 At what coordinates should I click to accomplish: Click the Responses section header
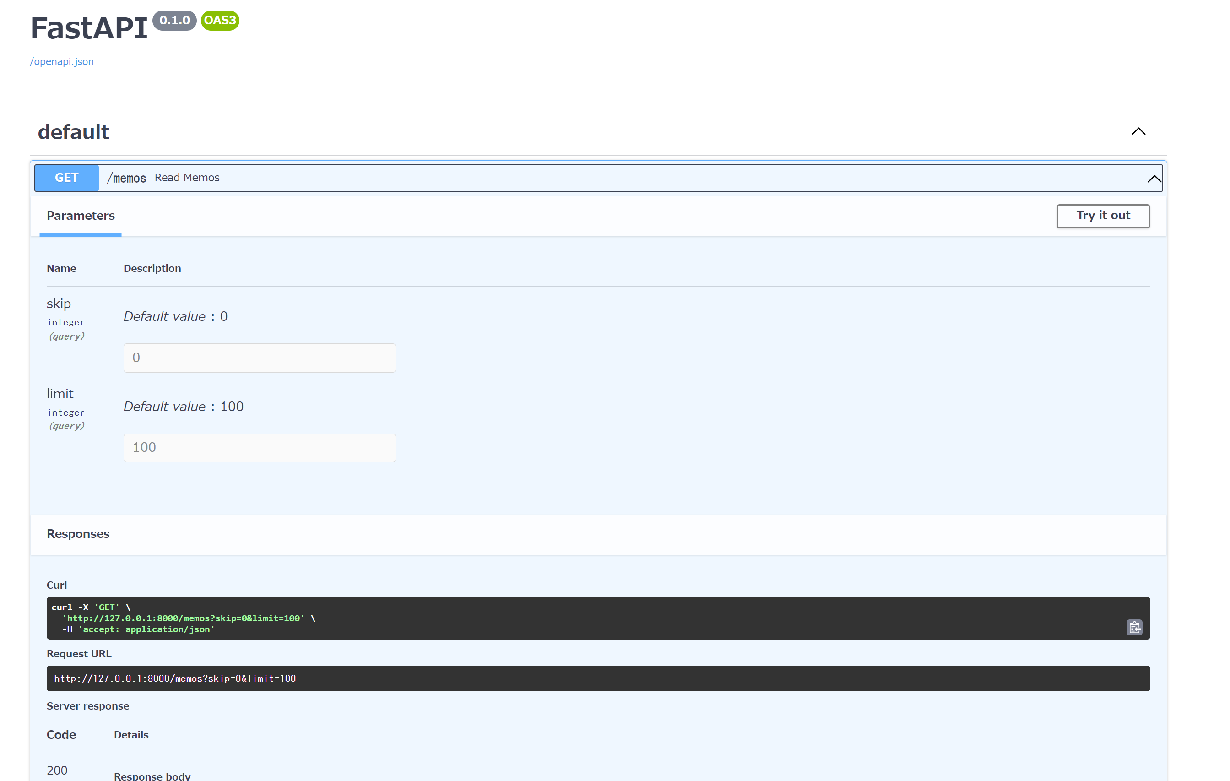78,533
